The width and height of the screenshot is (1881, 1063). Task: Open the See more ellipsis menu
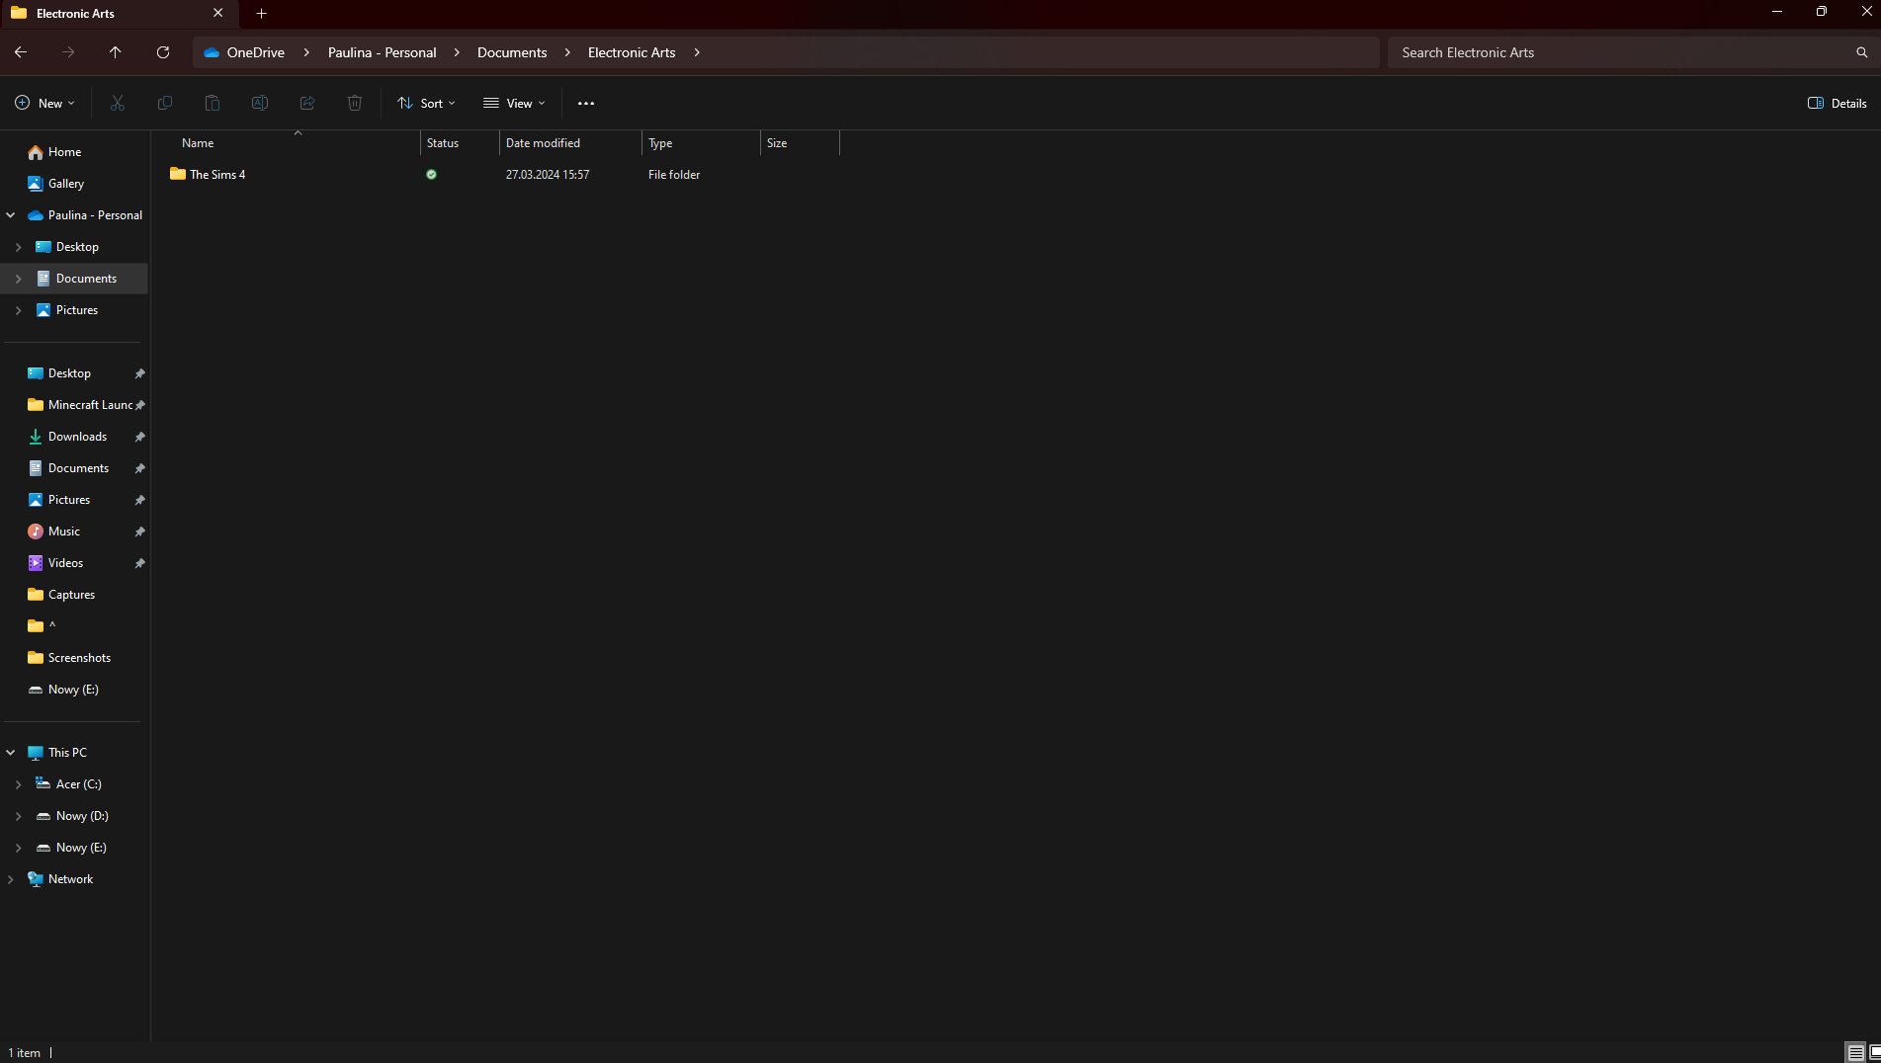pyautogui.click(x=586, y=103)
